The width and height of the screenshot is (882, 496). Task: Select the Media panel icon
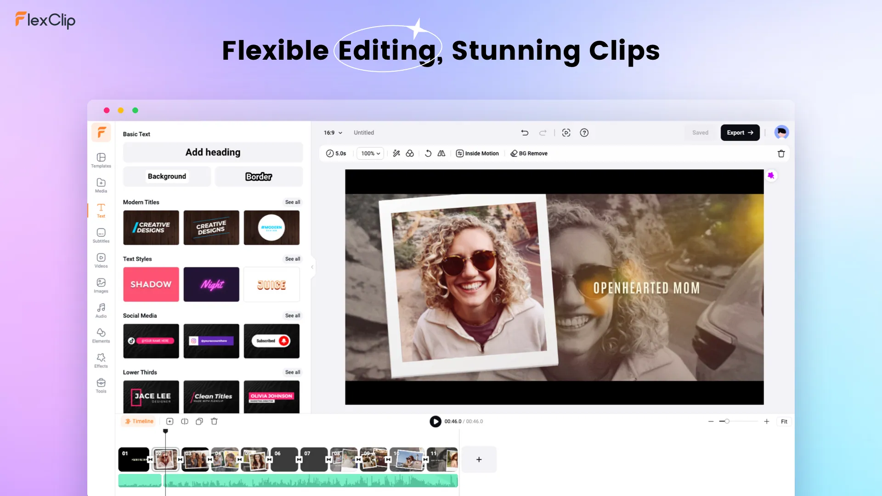[101, 186]
